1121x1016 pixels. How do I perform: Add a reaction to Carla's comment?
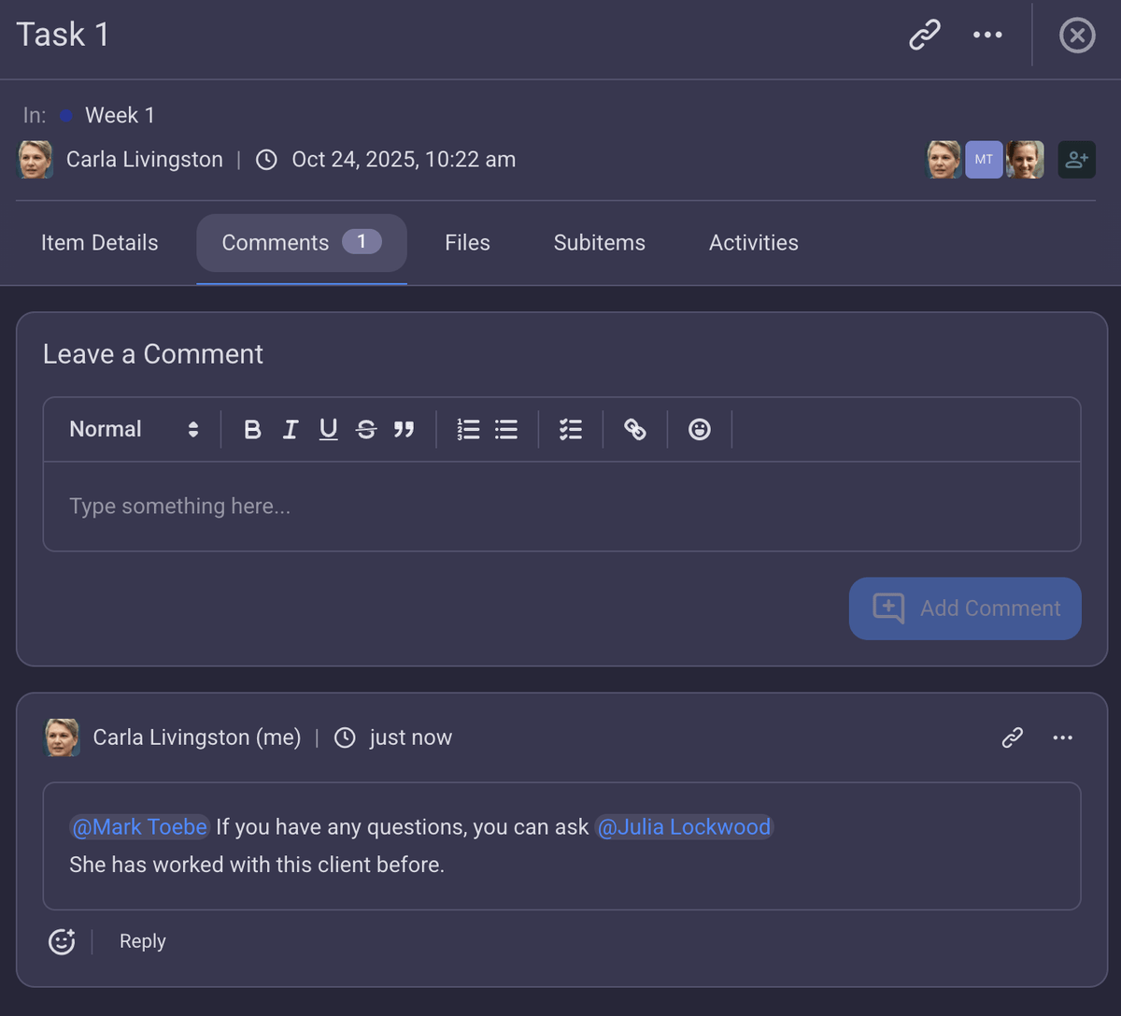coord(61,941)
